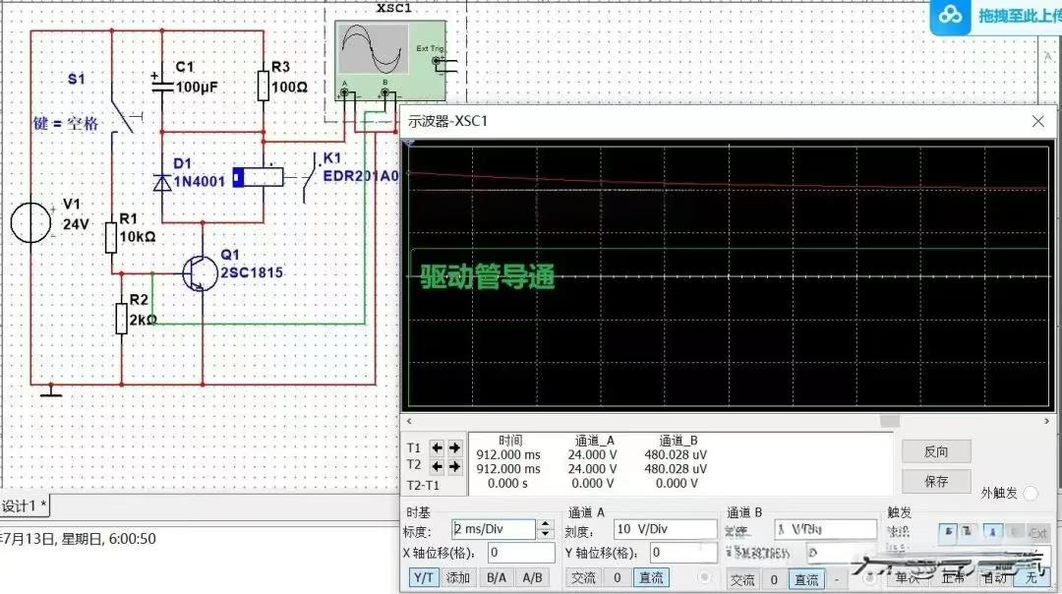
Task: Move T2 cursor right with arrow
Action: (454, 466)
